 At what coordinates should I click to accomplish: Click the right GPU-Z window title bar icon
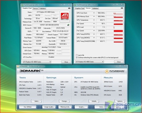(75, 5)
